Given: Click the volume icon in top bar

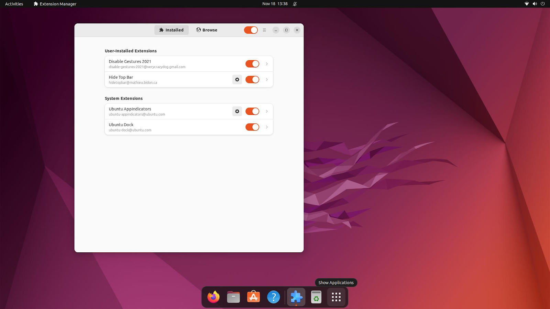Looking at the screenshot, I should tap(535, 4).
